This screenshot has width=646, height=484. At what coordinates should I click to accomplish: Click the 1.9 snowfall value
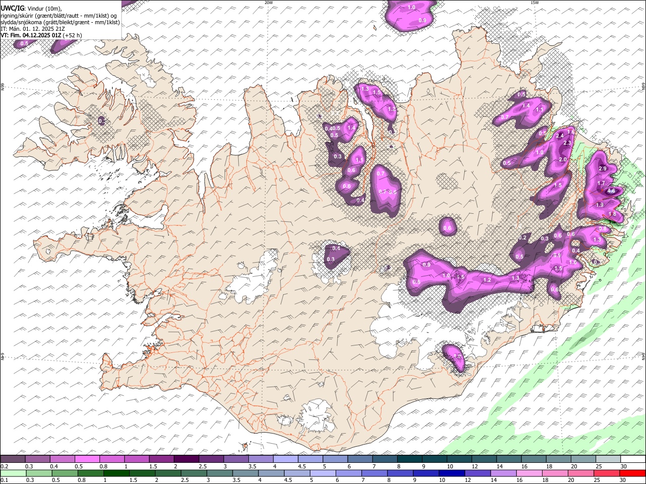tap(600, 205)
